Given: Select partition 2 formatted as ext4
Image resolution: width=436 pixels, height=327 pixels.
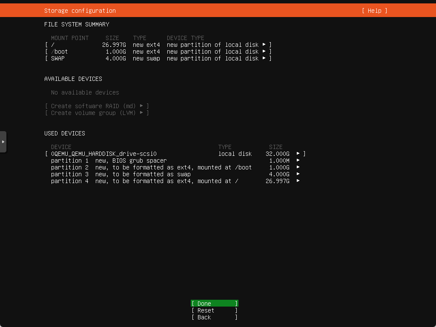Looking at the screenshot, I should click(151, 167).
